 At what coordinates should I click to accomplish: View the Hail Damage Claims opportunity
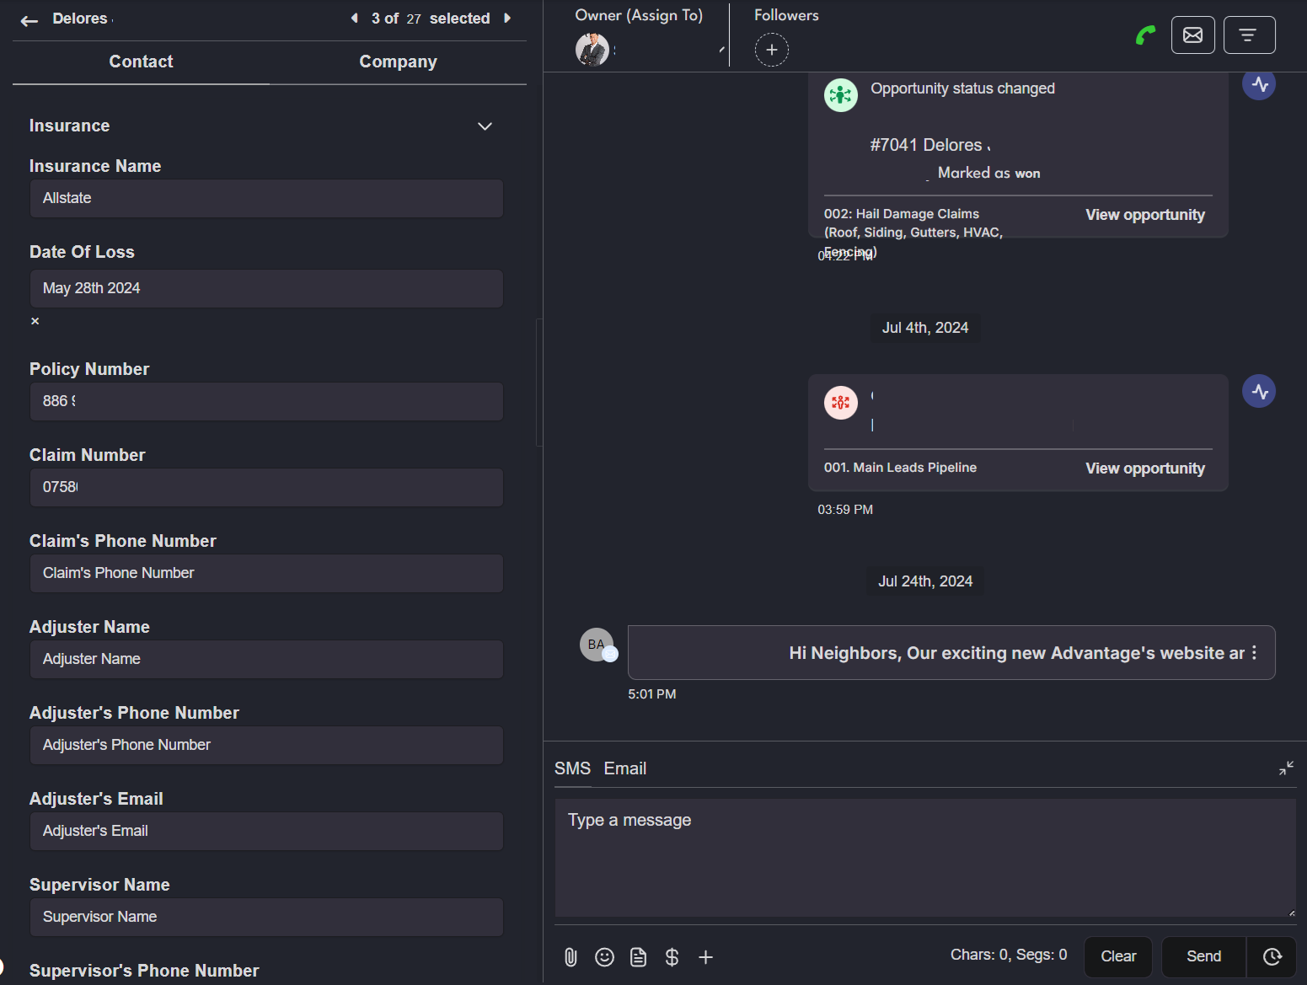pyautogui.click(x=1144, y=215)
